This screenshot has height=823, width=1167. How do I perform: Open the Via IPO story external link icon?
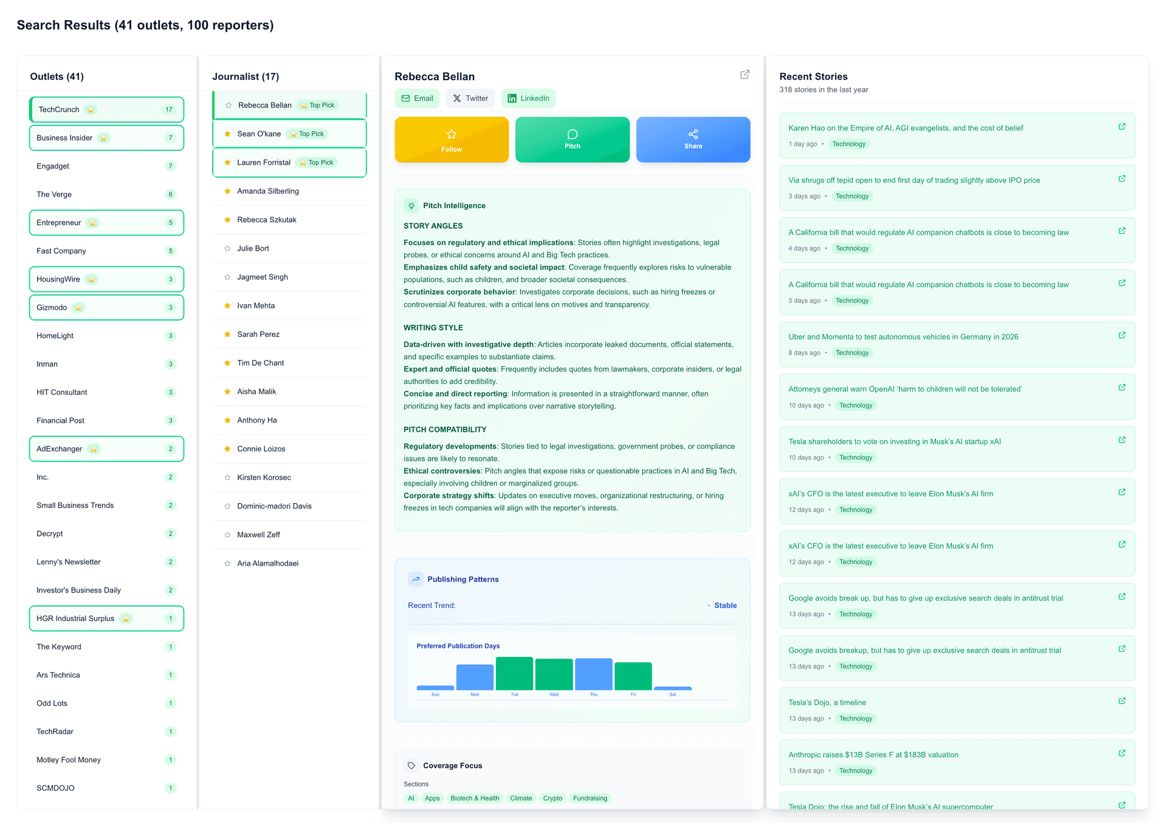1121,179
